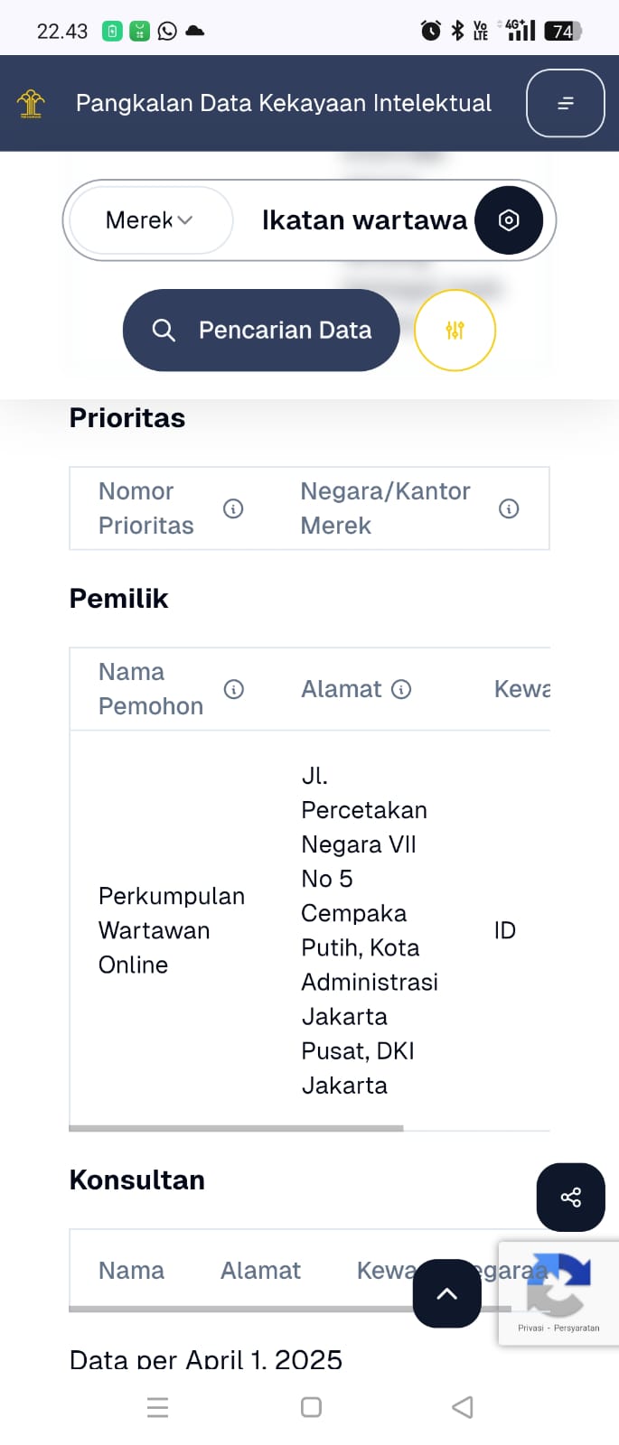Viewport: 619px width, 1445px height.
Task: Open the yellow filter sliders button
Action: point(455,331)
